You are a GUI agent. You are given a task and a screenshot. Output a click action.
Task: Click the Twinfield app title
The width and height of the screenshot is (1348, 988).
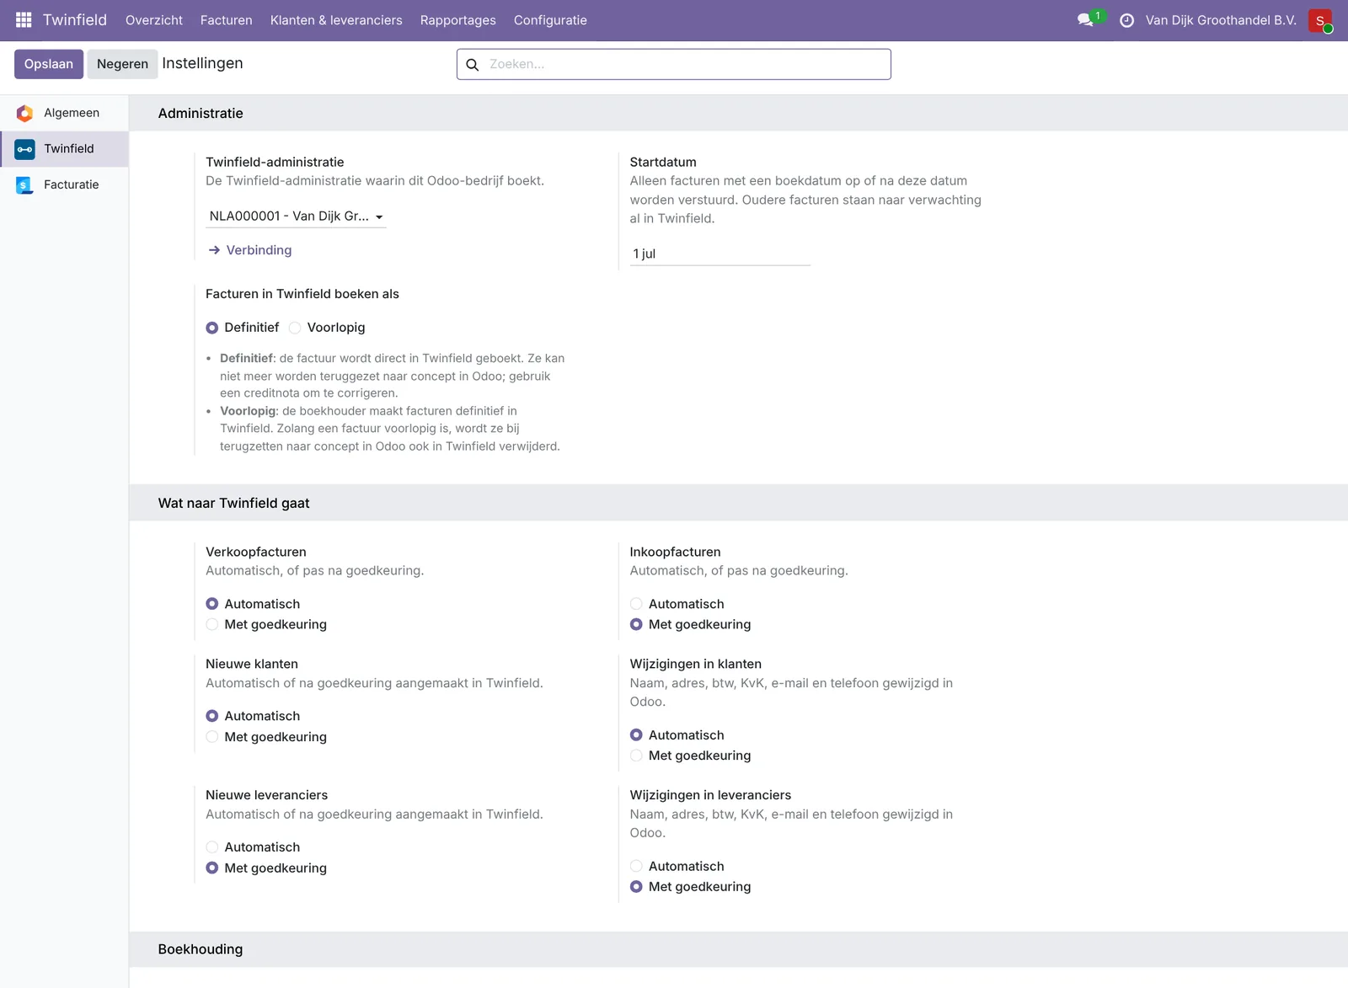tap(75, 20)
